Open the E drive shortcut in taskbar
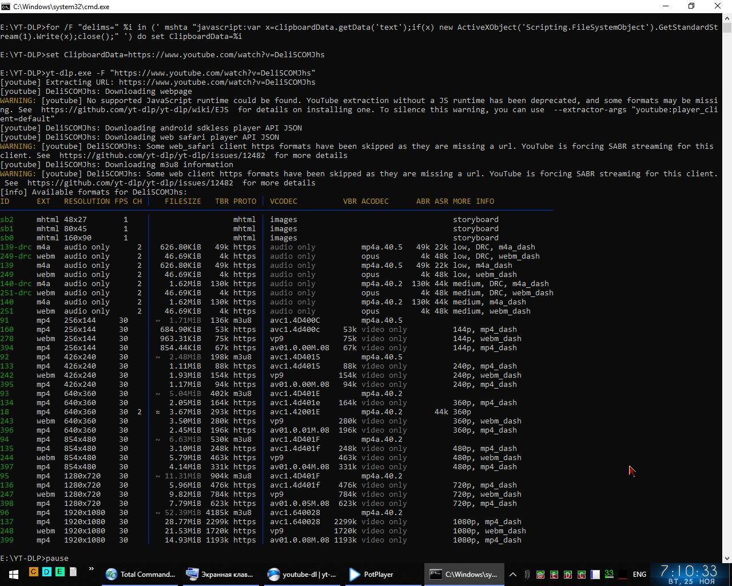 coord(59,572)
